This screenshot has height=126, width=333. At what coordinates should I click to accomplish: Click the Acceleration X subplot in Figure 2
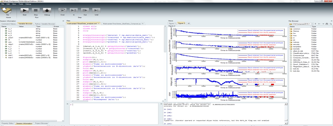click(230, 32)
